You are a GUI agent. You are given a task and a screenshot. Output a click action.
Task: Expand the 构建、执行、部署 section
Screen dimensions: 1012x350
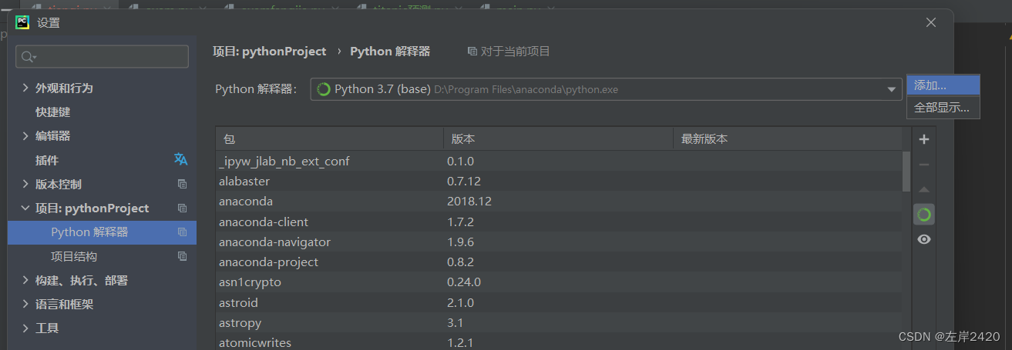pos(26,280)
